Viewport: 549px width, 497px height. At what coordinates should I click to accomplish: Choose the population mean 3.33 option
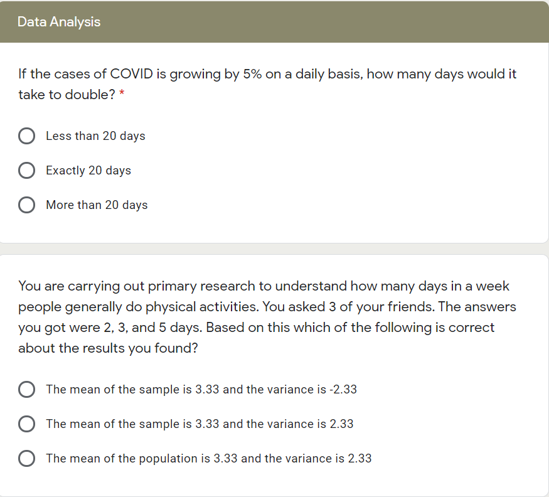[27, 458]
